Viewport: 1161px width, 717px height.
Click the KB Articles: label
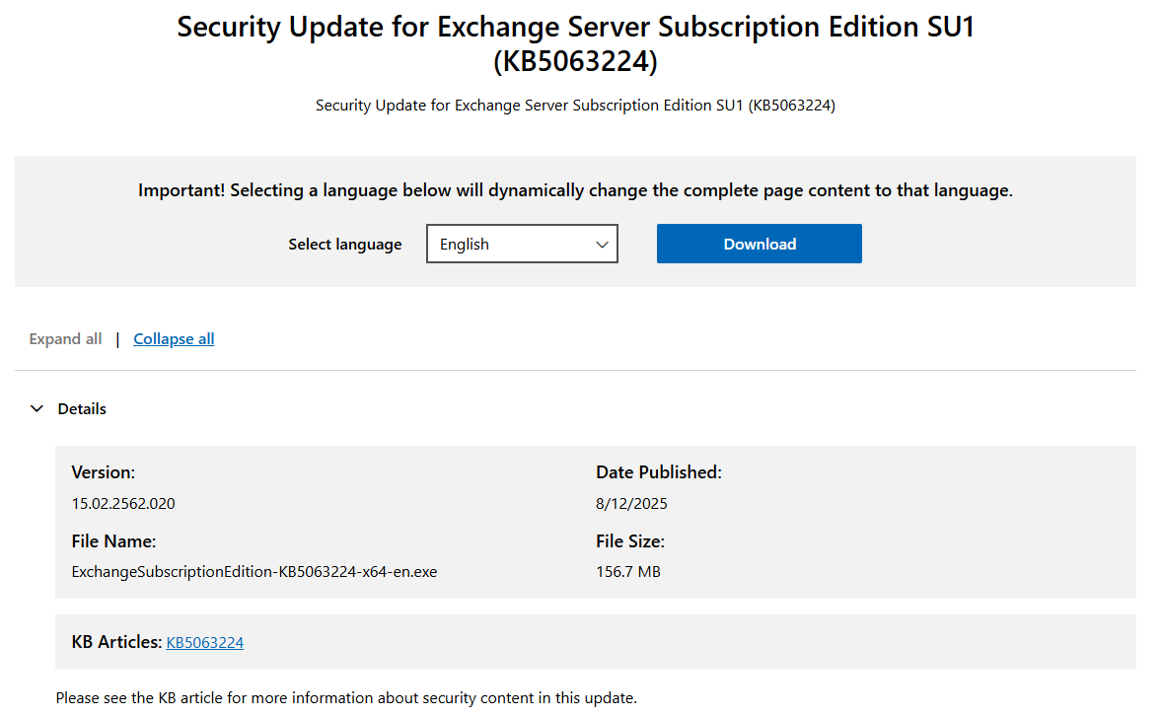[x=116, y=641]
